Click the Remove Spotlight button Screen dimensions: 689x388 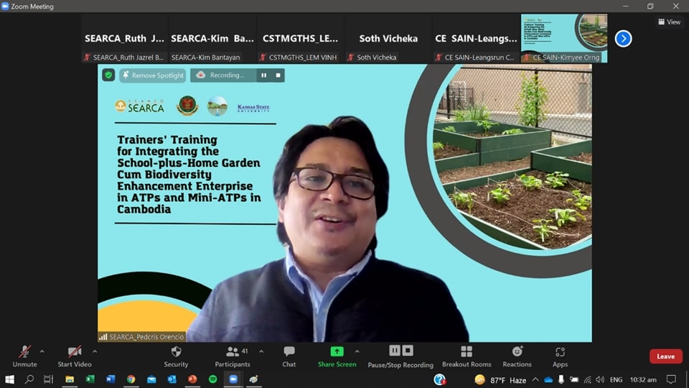coord(152,75)
